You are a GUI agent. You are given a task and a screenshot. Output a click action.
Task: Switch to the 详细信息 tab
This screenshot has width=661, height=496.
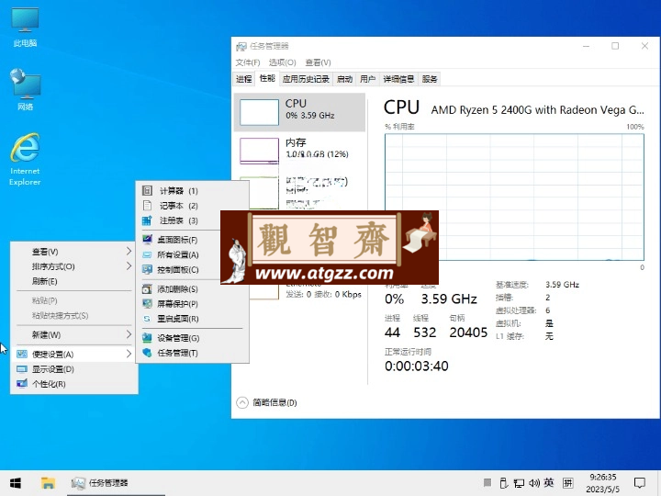point(398,79)
